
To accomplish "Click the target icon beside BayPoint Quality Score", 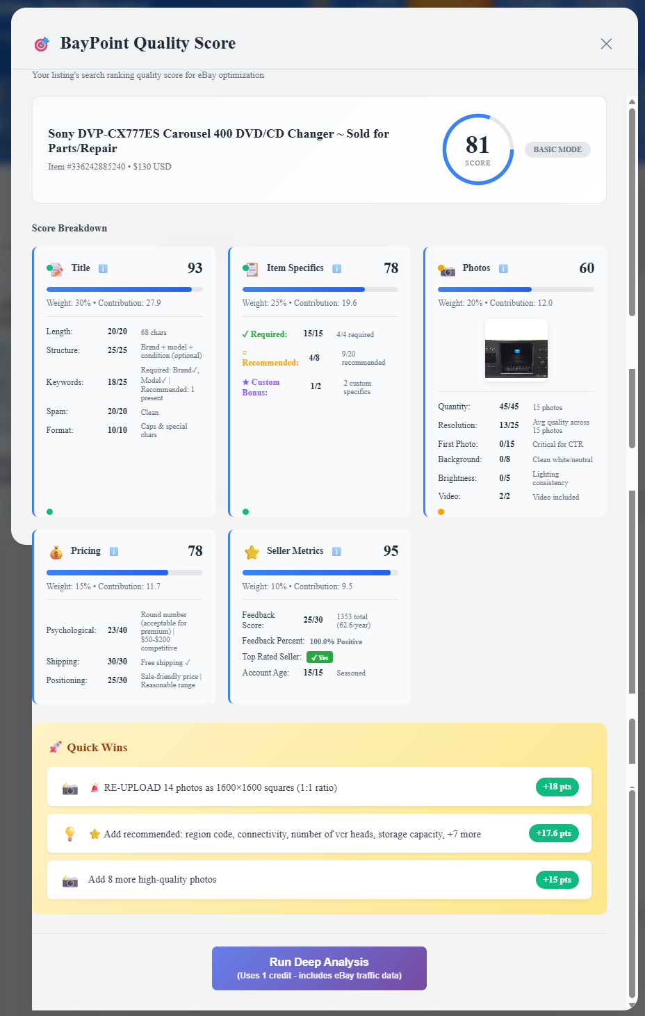I will pyautogui.click(x=42, y=44).
